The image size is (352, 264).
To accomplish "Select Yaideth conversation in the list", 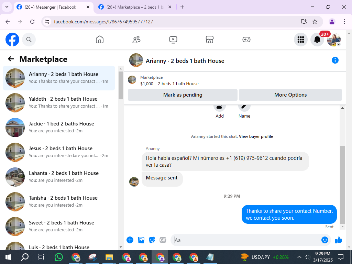I will pyautogui.click(x=59, y=103).
